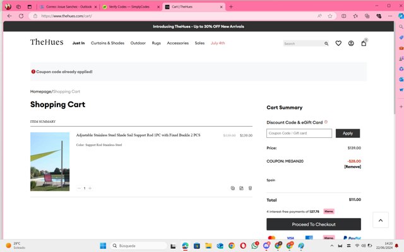Click the promo banner about 30% OFF New Arrivals

[198, 26]
